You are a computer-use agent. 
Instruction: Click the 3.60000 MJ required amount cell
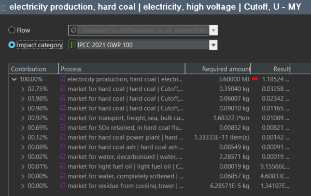pos(234,79)
